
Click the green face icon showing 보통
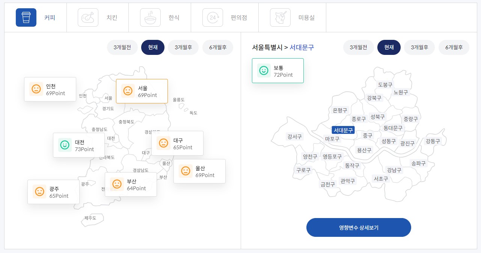pos(264,71)
